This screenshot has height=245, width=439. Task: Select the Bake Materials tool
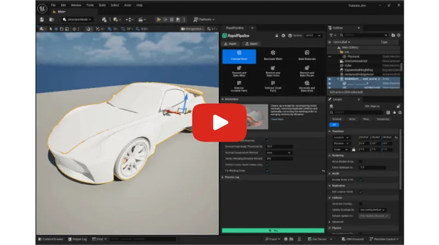point(307,56)
